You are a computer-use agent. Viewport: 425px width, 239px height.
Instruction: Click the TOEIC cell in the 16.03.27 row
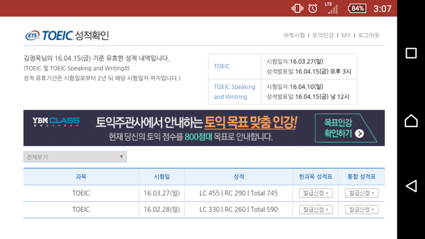(x=81, y=193)
